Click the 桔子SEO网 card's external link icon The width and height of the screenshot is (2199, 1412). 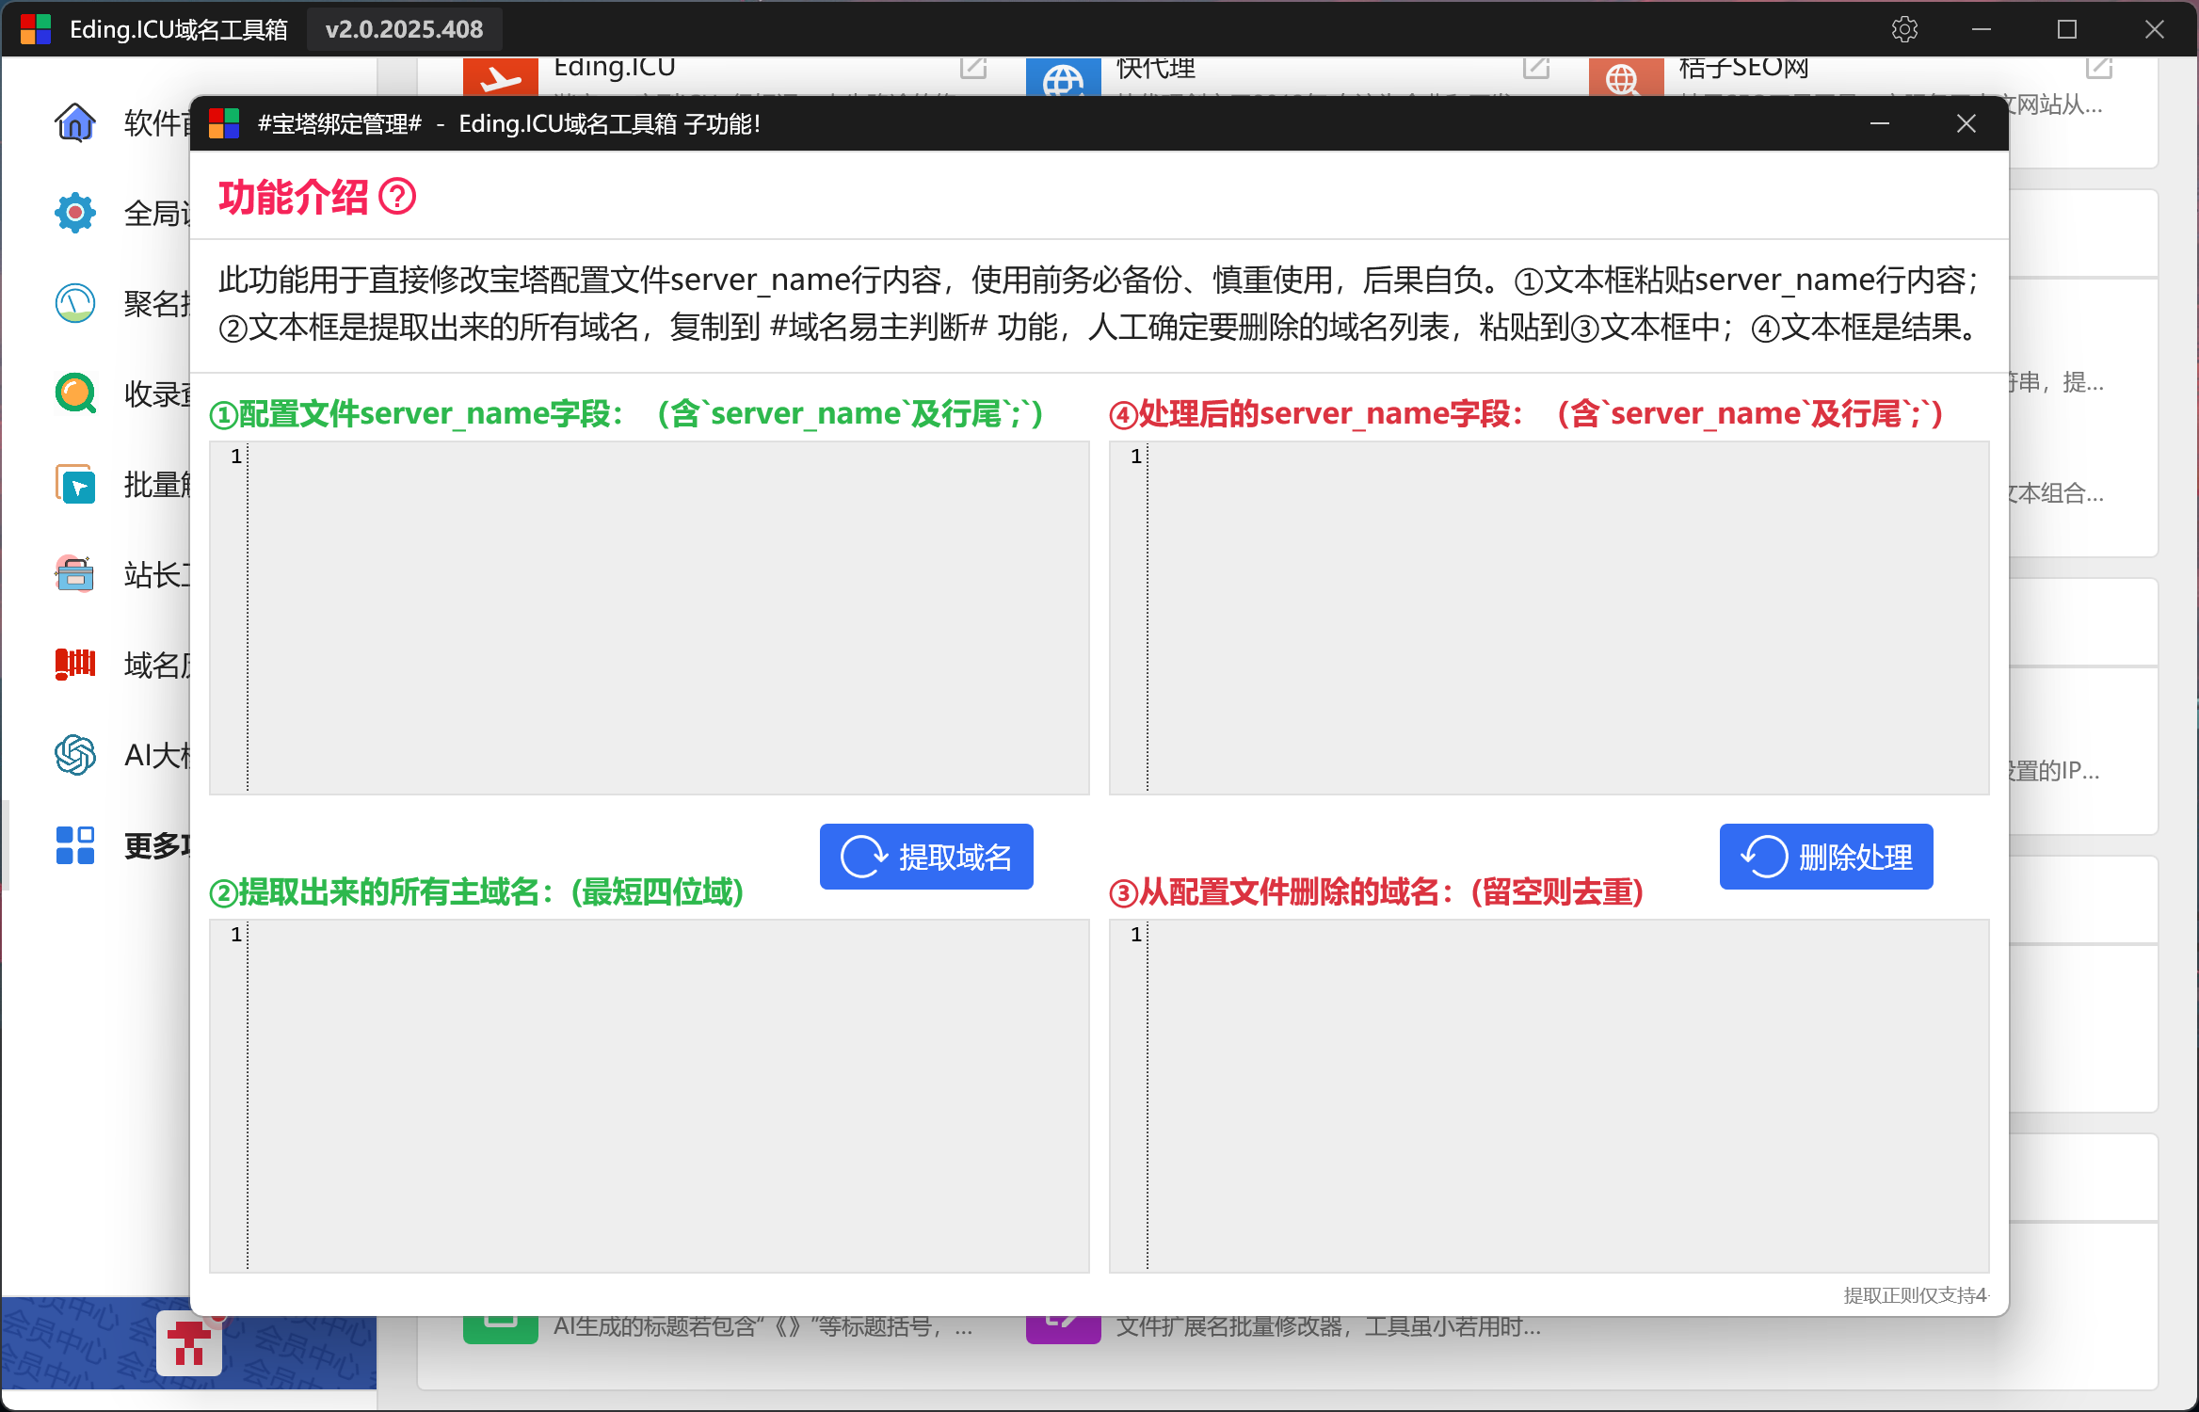(2099, 68)
